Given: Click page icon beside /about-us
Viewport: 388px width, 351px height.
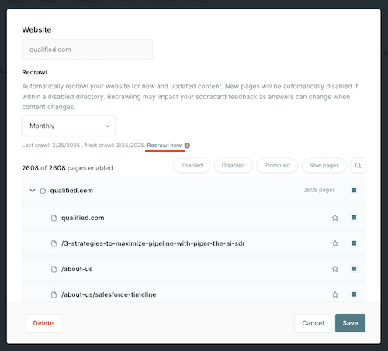Looking at the screenshot, I should [x=54, y=269].
